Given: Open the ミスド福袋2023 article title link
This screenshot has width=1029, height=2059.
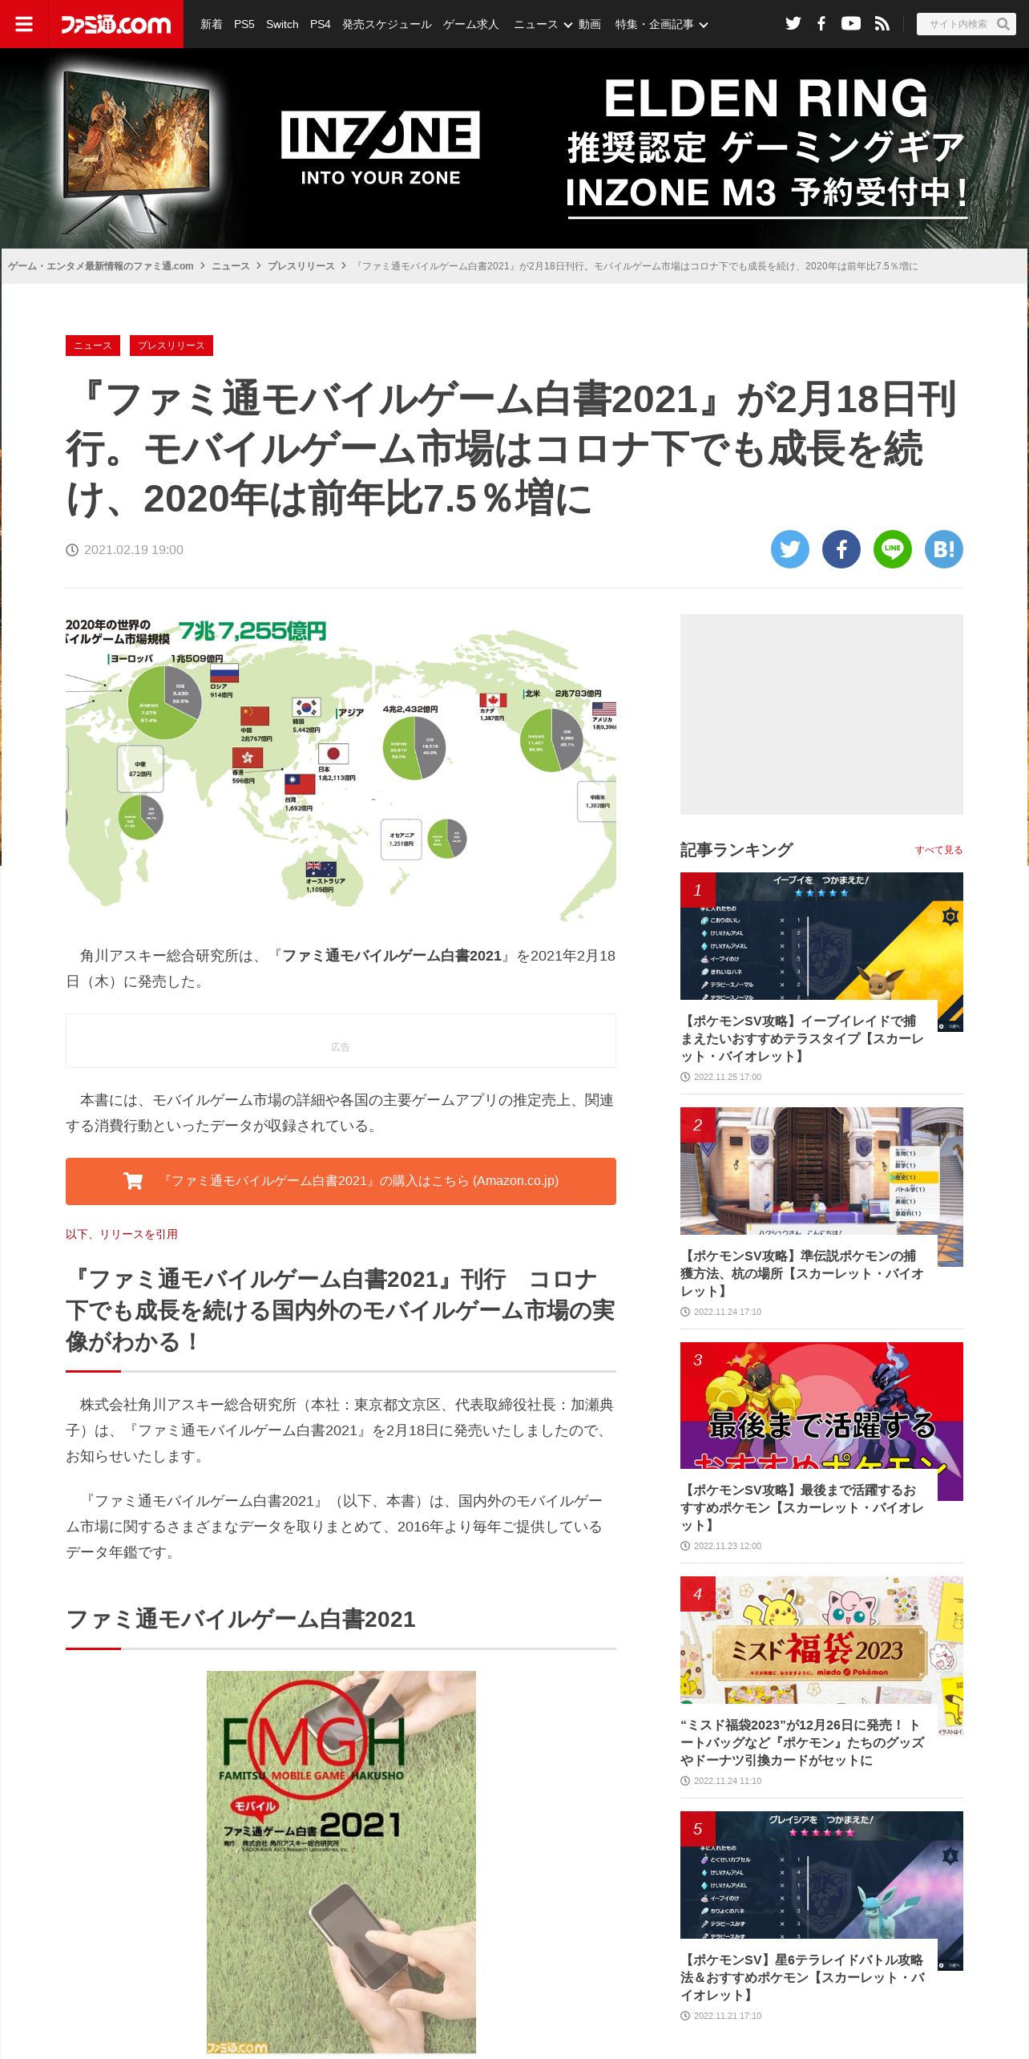Looking at the screenshot, I should tap(802, 1742).
